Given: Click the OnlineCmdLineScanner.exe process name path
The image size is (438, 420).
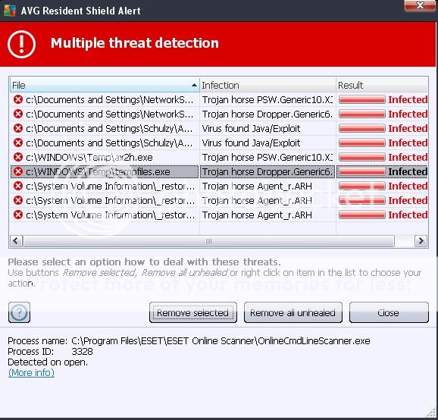Looking at the screenshot, I should click(x=221, y=341).
